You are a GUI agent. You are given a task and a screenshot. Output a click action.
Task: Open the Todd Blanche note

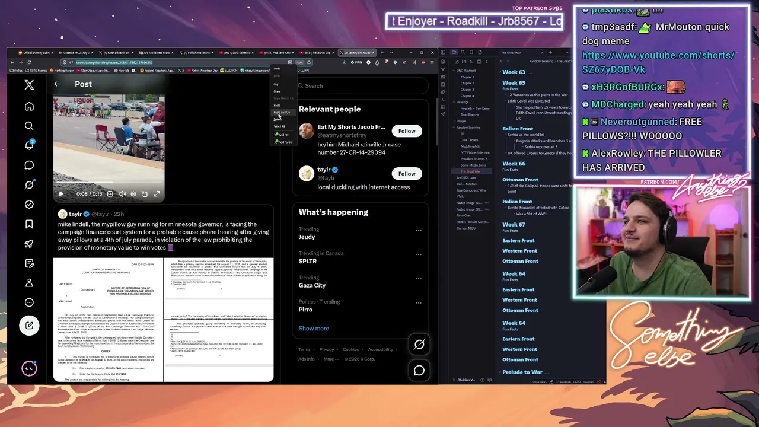pos(470,114)
